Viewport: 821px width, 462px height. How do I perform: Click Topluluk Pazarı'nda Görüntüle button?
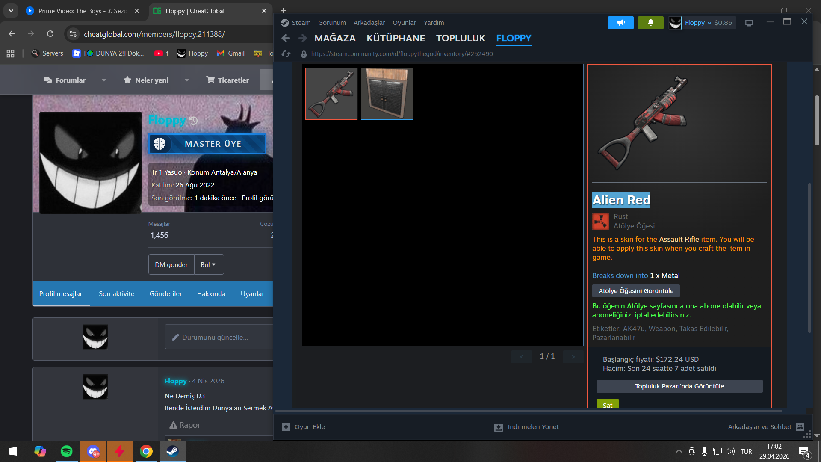679,386
